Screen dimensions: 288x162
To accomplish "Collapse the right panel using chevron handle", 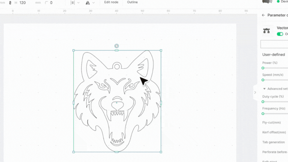I will (255, 92).
